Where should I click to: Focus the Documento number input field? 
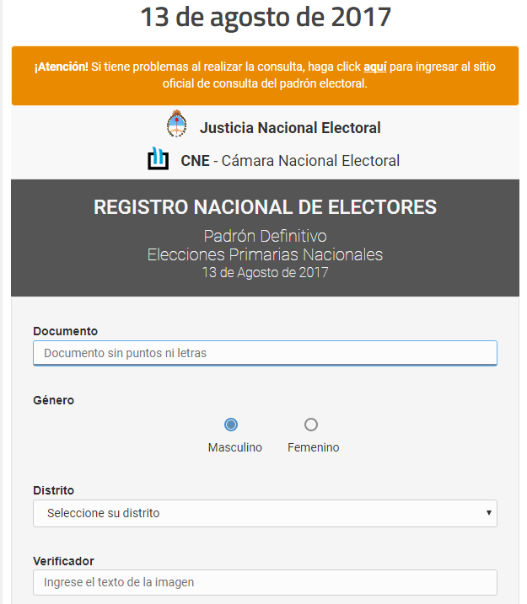[265, 353]
